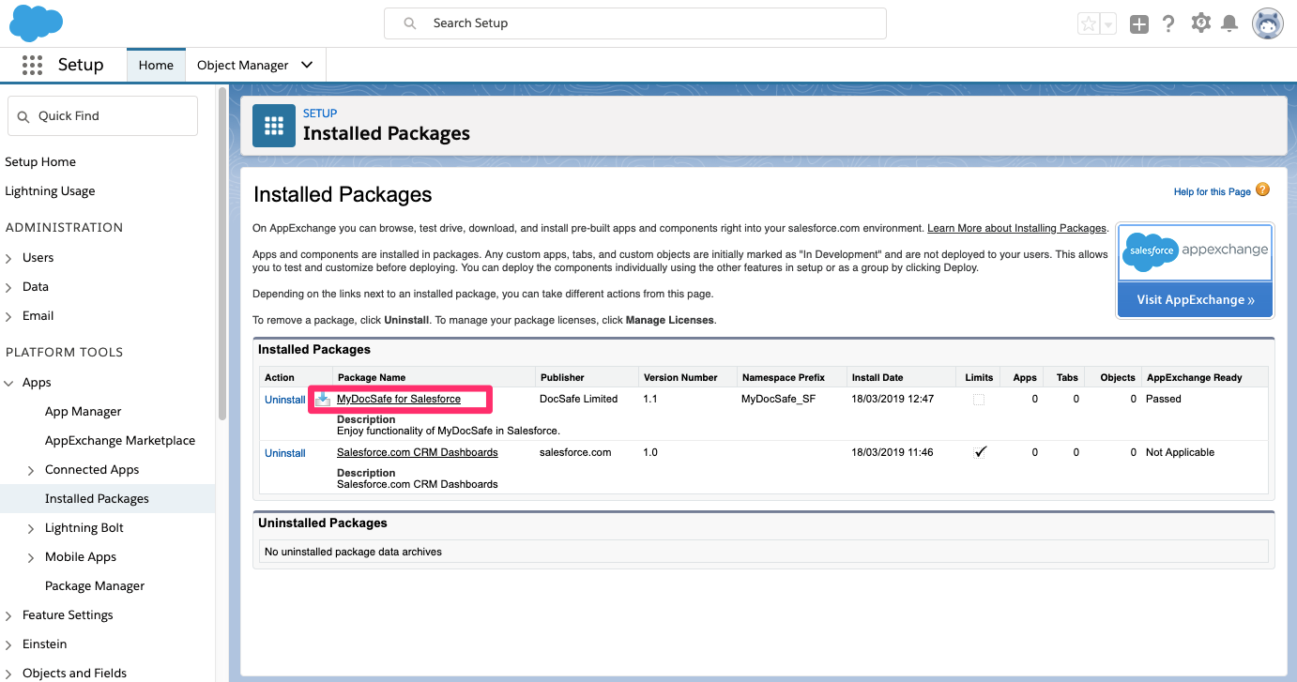The image size is (1297, 682).
Task: Click the Salesforce cloud logo
Action: click(37, 23)
